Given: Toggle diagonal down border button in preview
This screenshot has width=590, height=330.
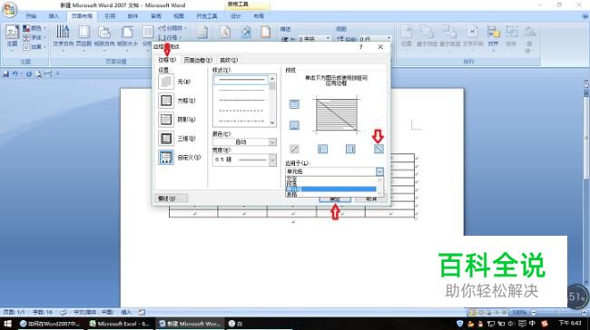Looking at the screenshot, I should (379, 149).
